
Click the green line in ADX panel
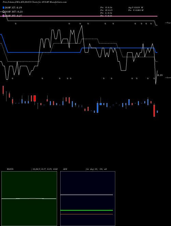(87, 210)
